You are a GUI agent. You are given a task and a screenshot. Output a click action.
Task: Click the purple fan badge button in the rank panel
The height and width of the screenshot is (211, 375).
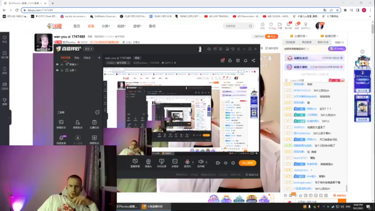337,49
